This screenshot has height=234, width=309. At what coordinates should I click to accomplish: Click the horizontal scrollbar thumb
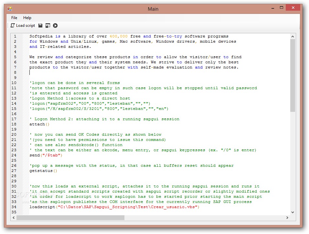(70, 218)
